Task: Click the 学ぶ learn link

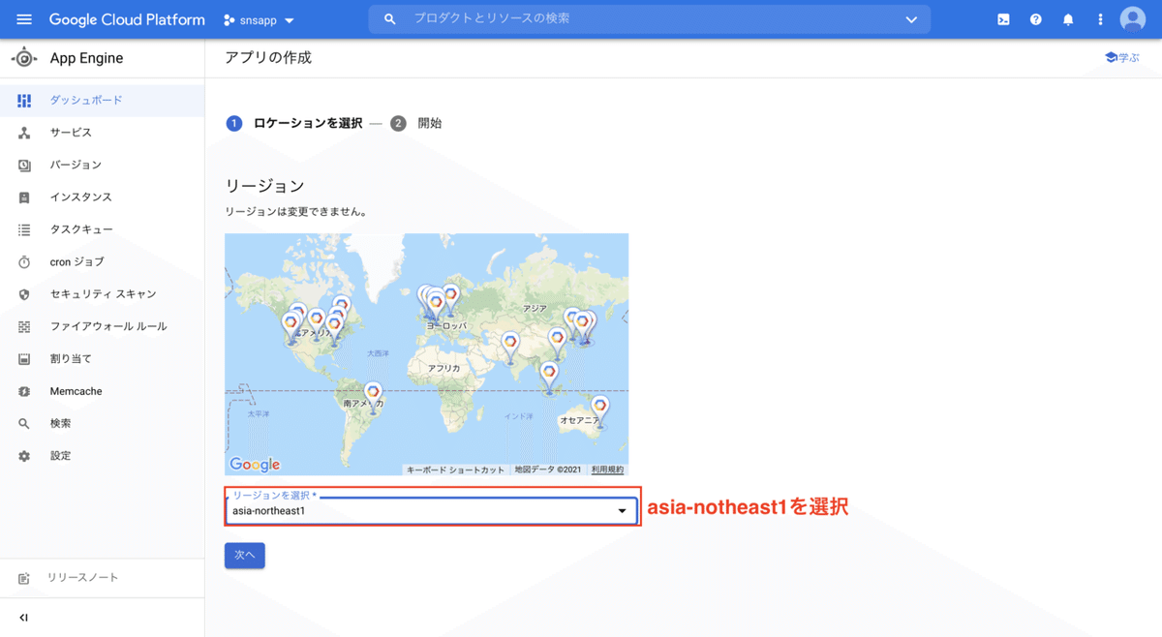Action: point(1122,58)
